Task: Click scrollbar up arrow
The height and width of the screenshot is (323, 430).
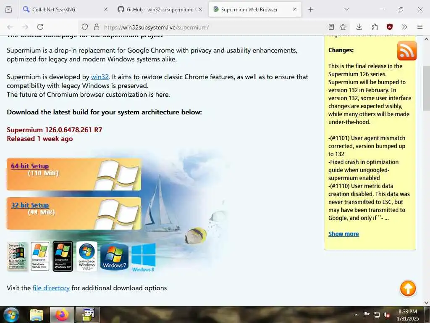Action: click(427, 39)
